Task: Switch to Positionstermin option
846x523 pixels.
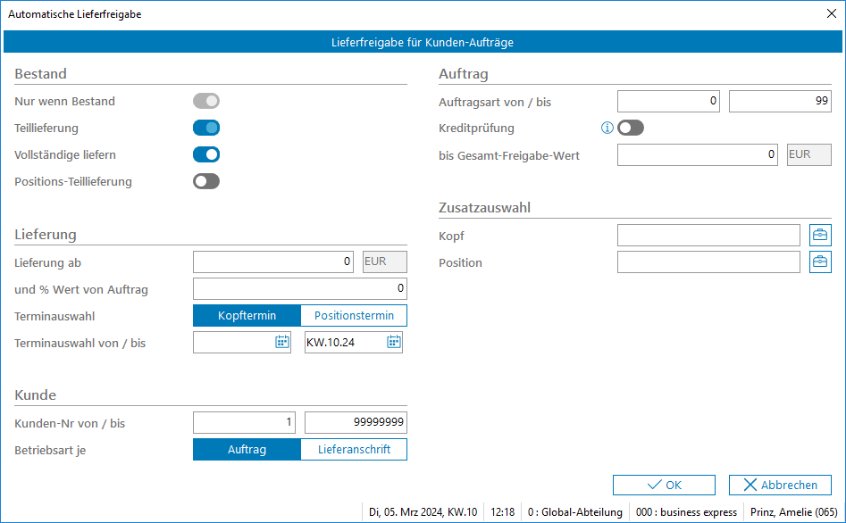Action: point(354,316)
